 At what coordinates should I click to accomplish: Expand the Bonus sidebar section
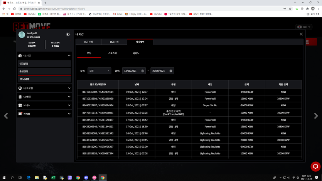coord(44,105)
